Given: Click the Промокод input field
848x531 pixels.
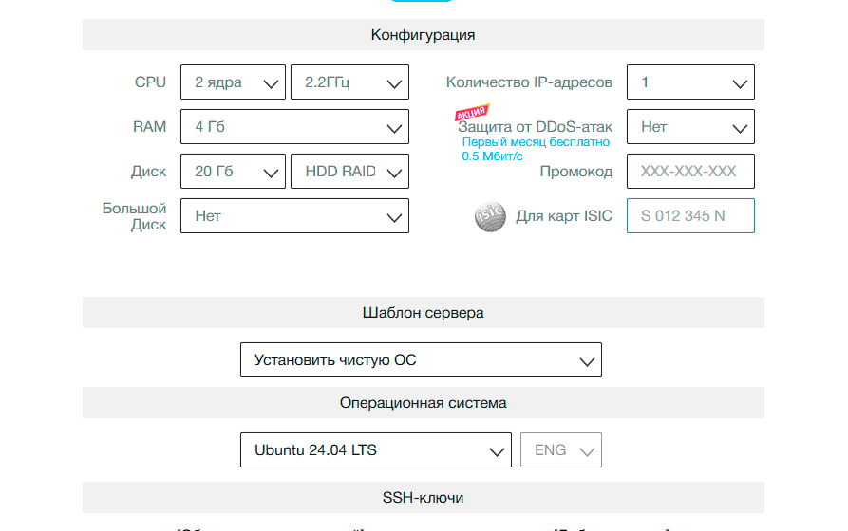Looking at the screenshot, I should (x=690, y=172).
